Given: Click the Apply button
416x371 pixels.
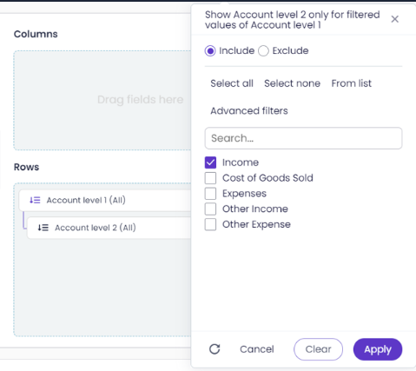Looking at the screenshot, I should 378,349.
